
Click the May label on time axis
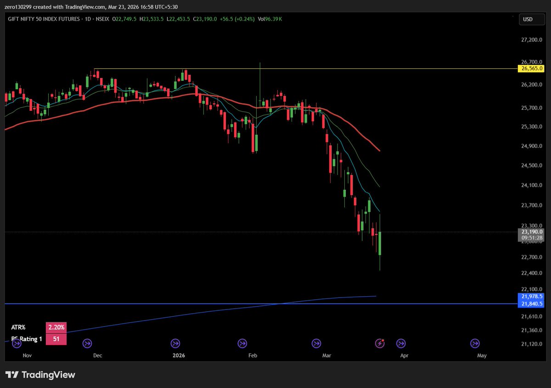tap(482, 355)
